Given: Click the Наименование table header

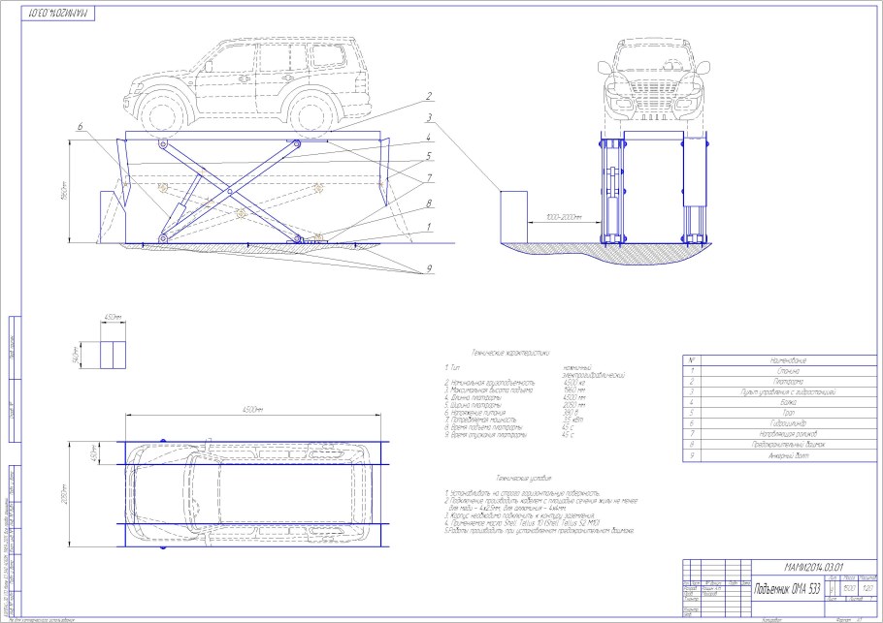Looking at the screenshot, I should [x=788, y=359].
